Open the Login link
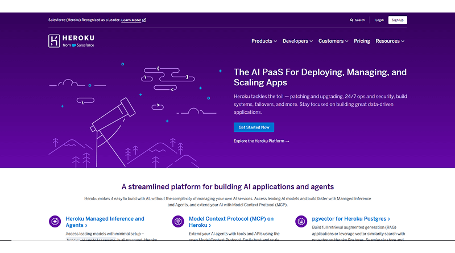 point(379,20)
